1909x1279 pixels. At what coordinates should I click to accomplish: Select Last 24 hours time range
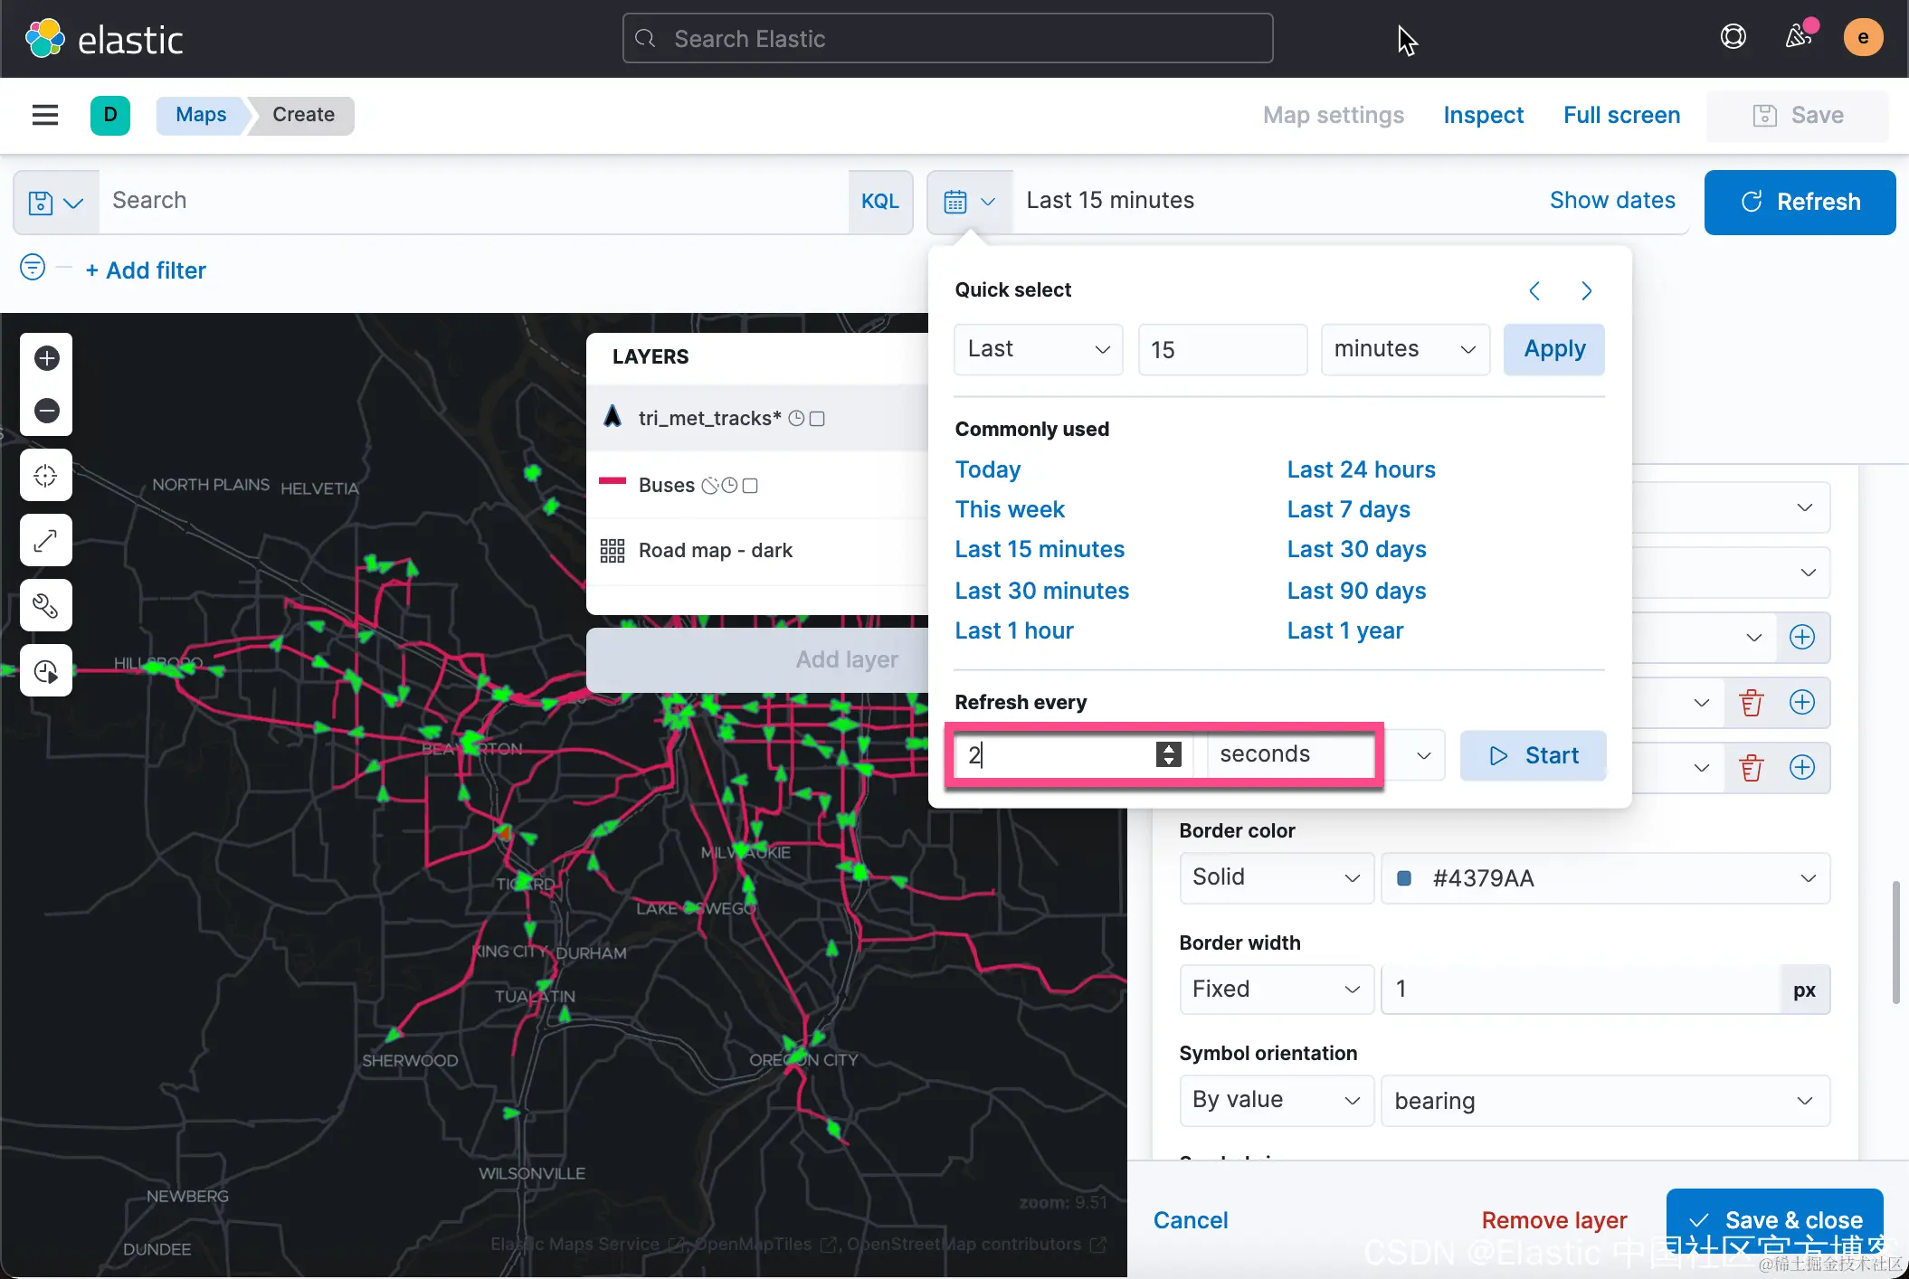click(x=1361, y=469)
